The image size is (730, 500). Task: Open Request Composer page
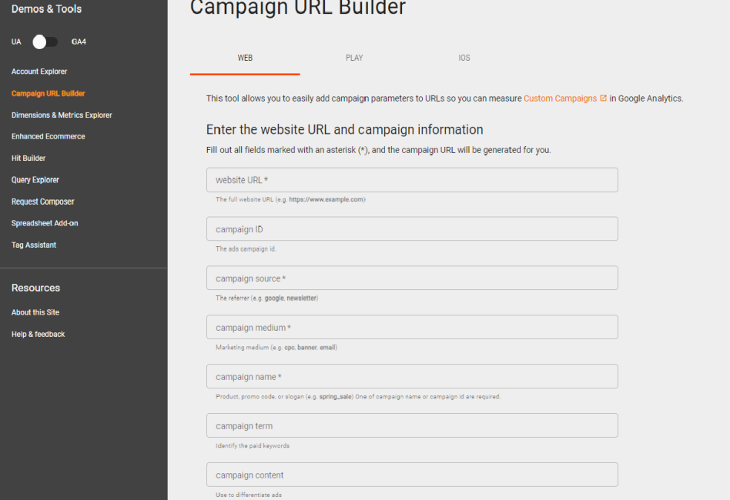tap(42, 202)
